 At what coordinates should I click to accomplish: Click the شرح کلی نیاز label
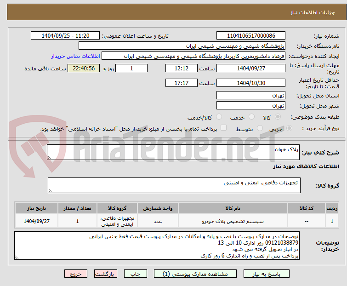[x=320, y=153]
